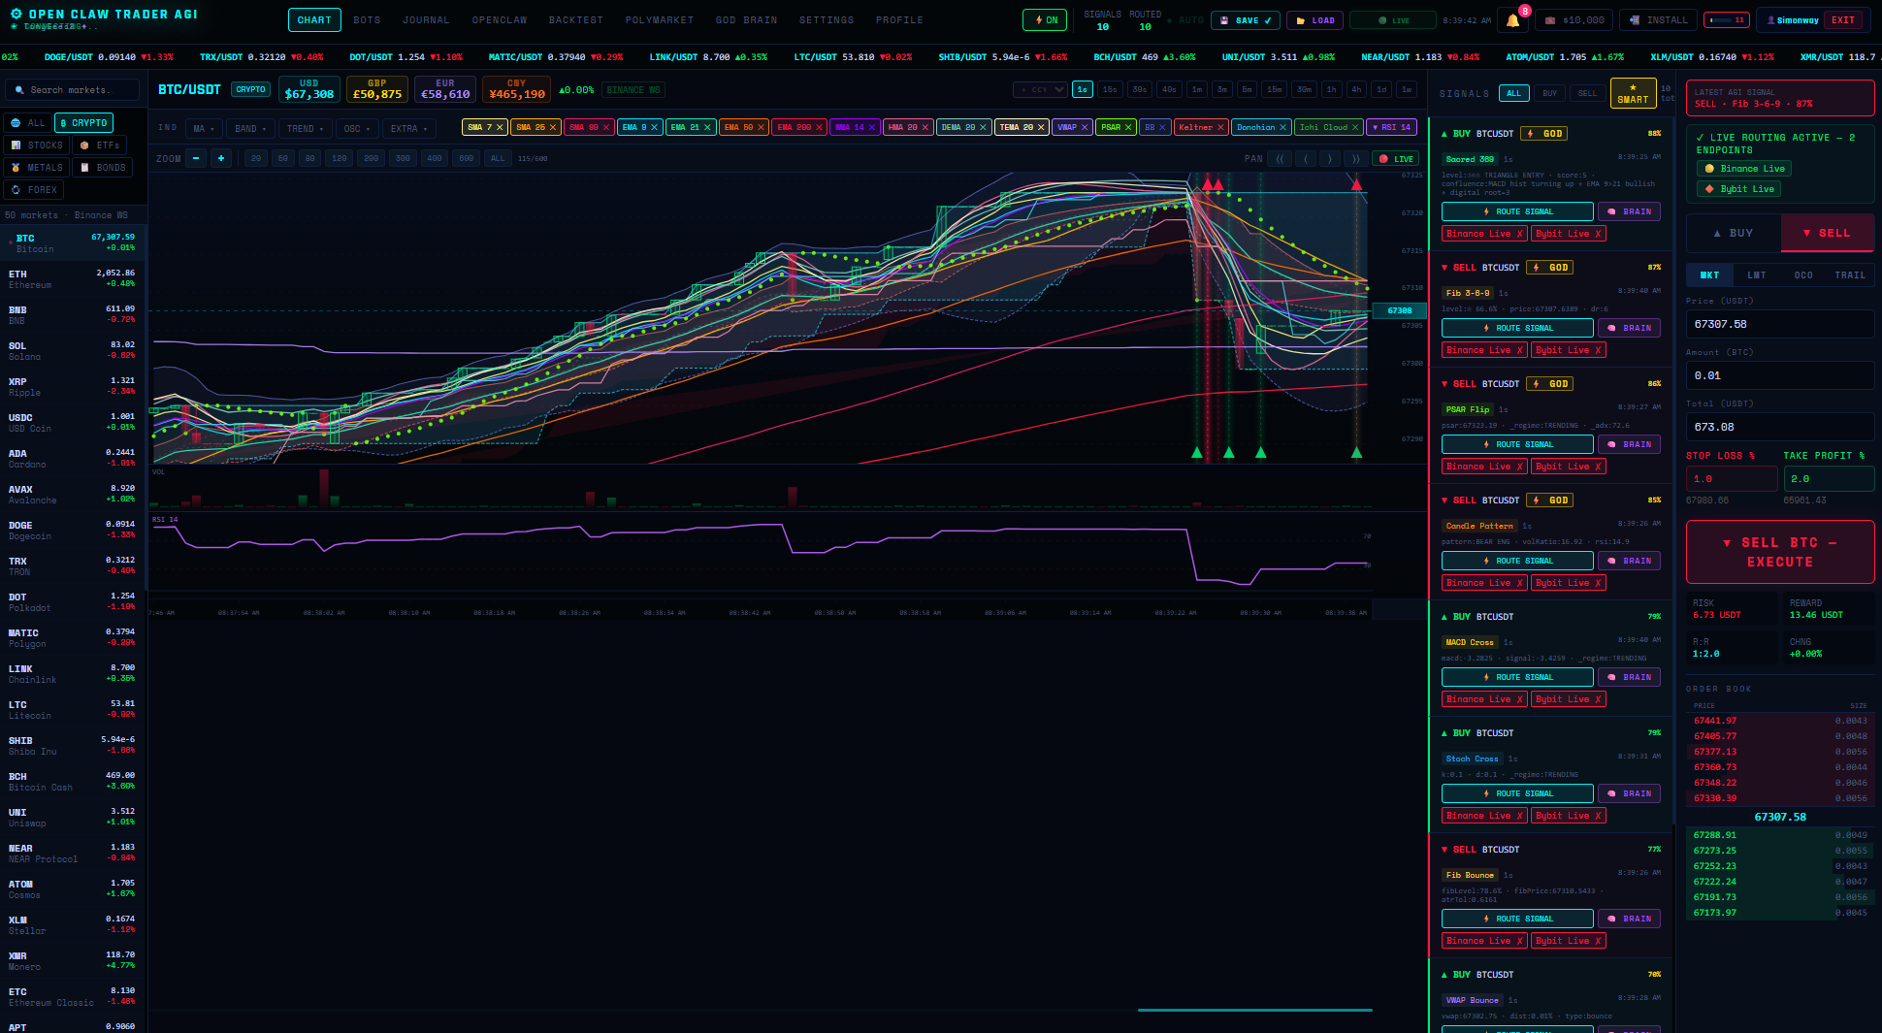Pan chart one step right
Image resolution: width=1882 pixels, height=1033 pixels.
click(1330, 158)
